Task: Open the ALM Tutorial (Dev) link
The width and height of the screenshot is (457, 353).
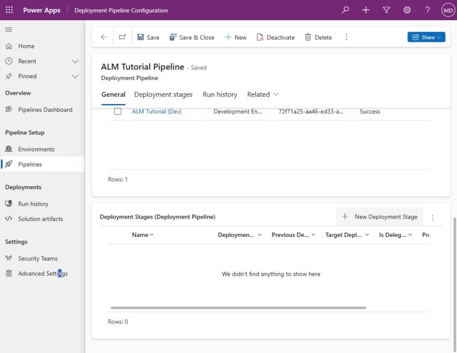Action: click(157, 112)
